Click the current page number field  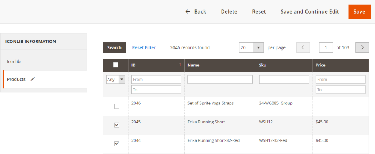[326, 47]
